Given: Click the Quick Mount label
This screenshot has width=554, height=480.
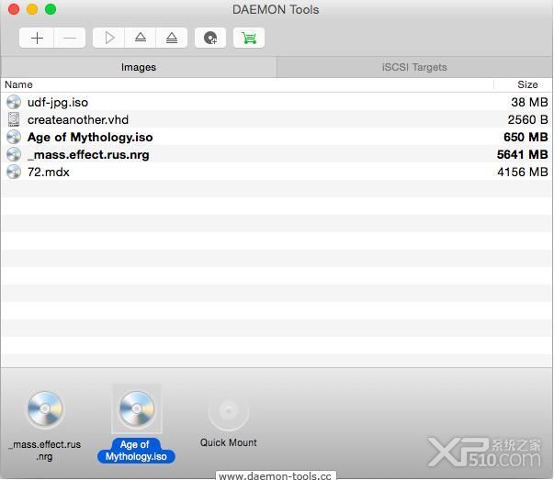Looking at the screenshot, I should point(228,442).
